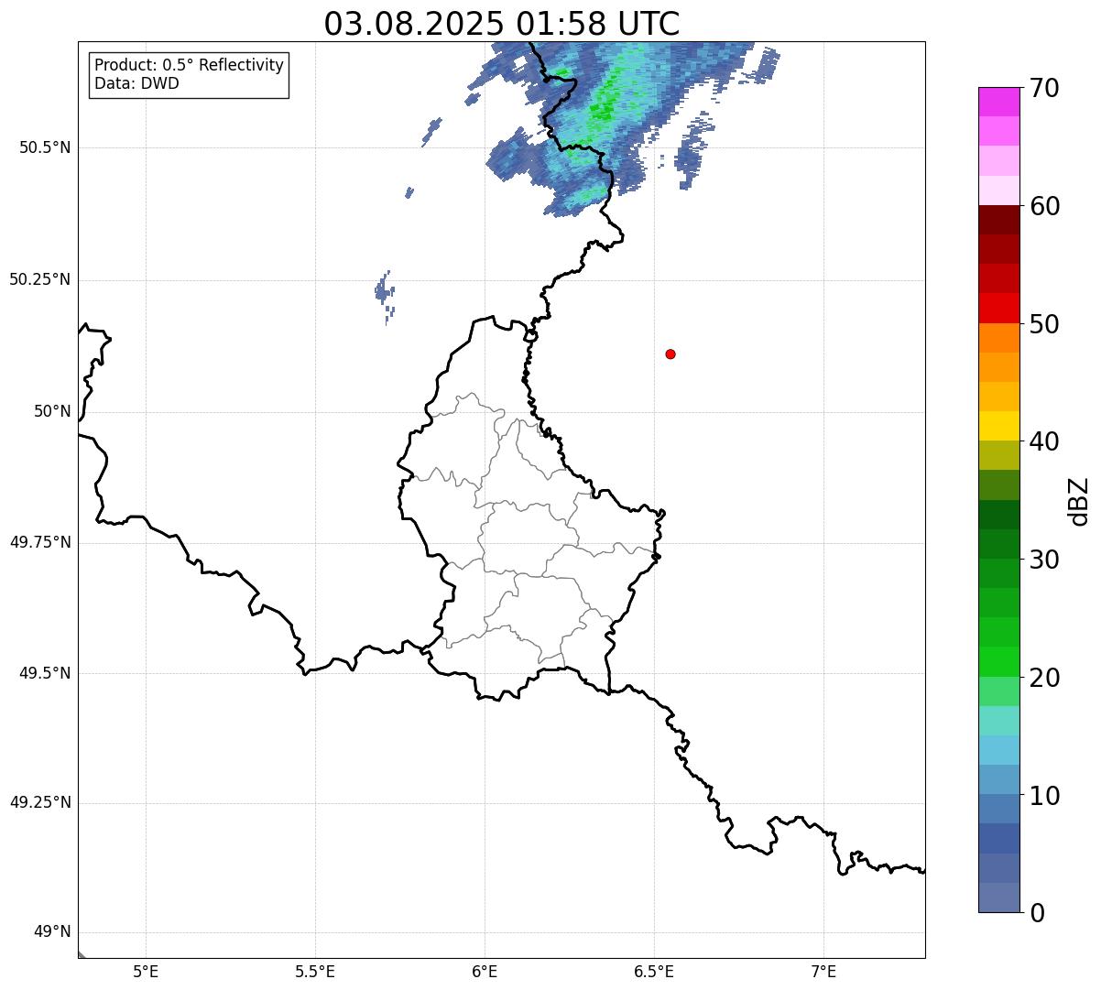Click the 49°N latitude label

tap(52, 932)
